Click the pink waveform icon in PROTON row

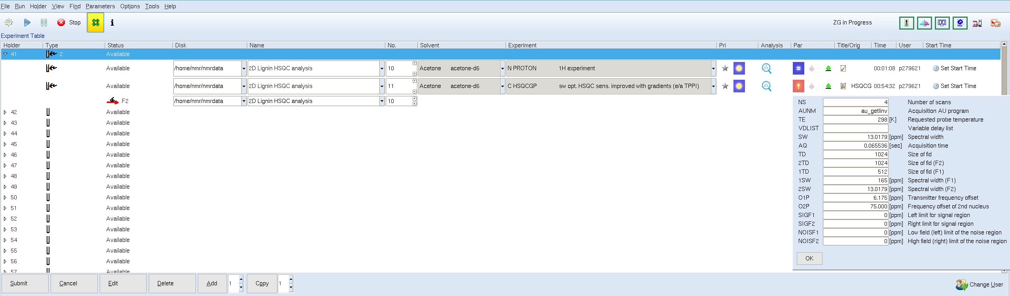pyautogui.click(x=812, y=68)
